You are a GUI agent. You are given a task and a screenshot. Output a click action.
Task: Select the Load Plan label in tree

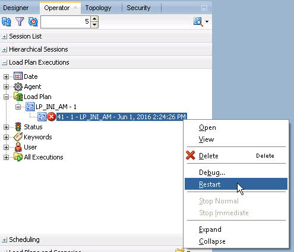click(x=37, y=97)
